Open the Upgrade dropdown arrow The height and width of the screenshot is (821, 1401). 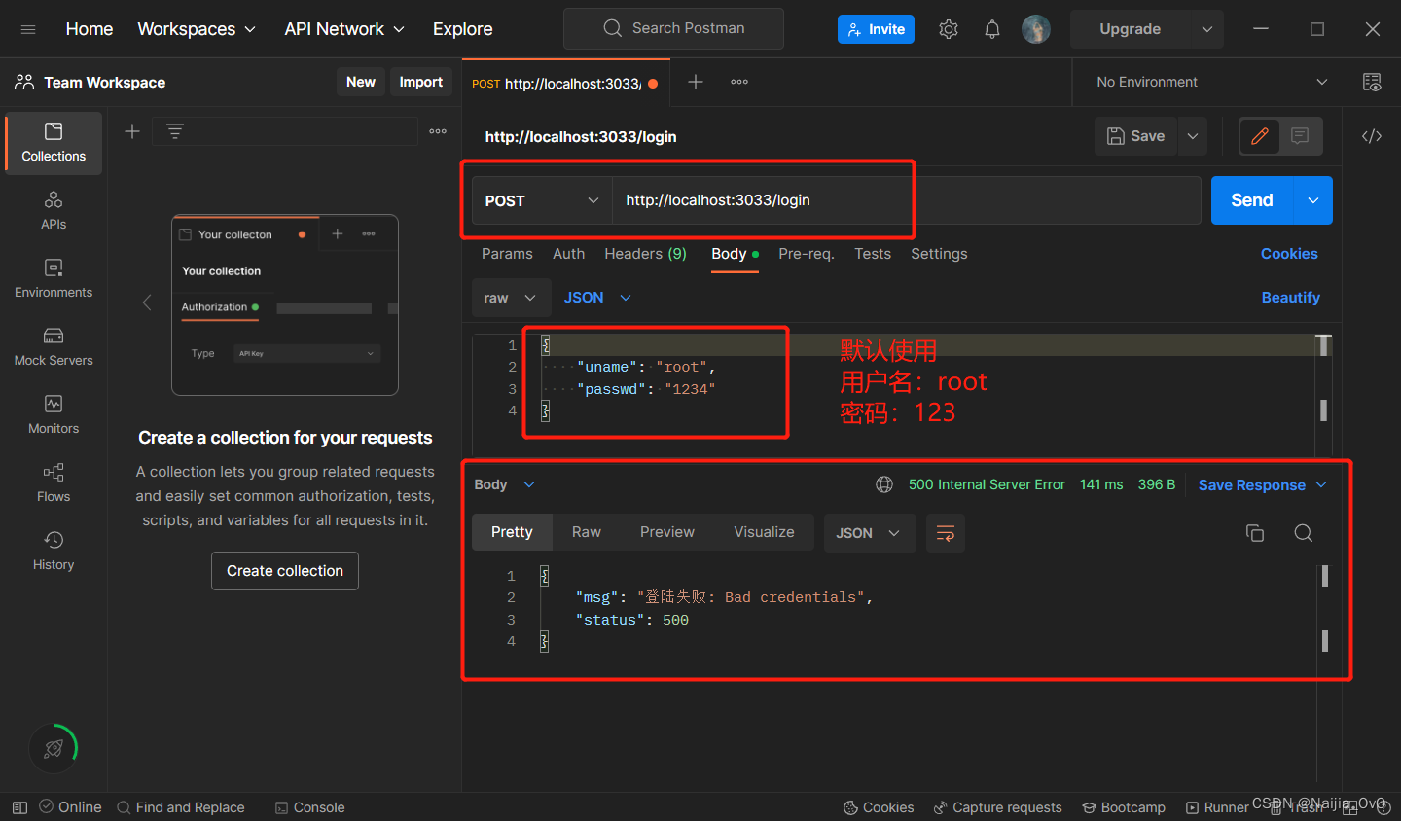(x=1206, y=29)
